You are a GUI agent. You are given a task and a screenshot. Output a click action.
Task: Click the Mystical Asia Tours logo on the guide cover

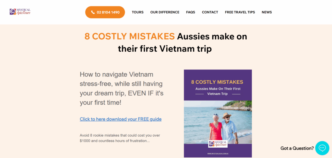pos(218,144)
